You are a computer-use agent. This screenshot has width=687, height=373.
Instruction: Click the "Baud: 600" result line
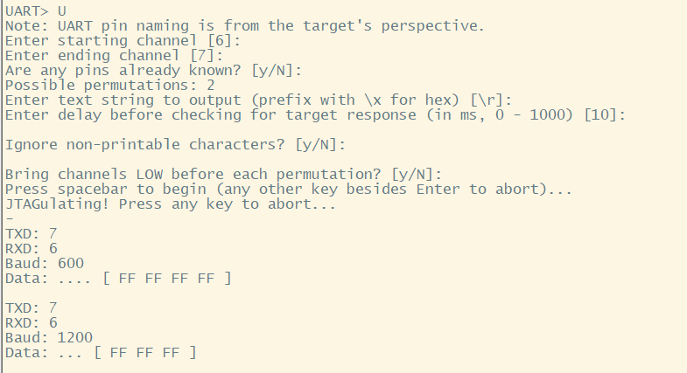pyautogui.click(x=39, y=263)
